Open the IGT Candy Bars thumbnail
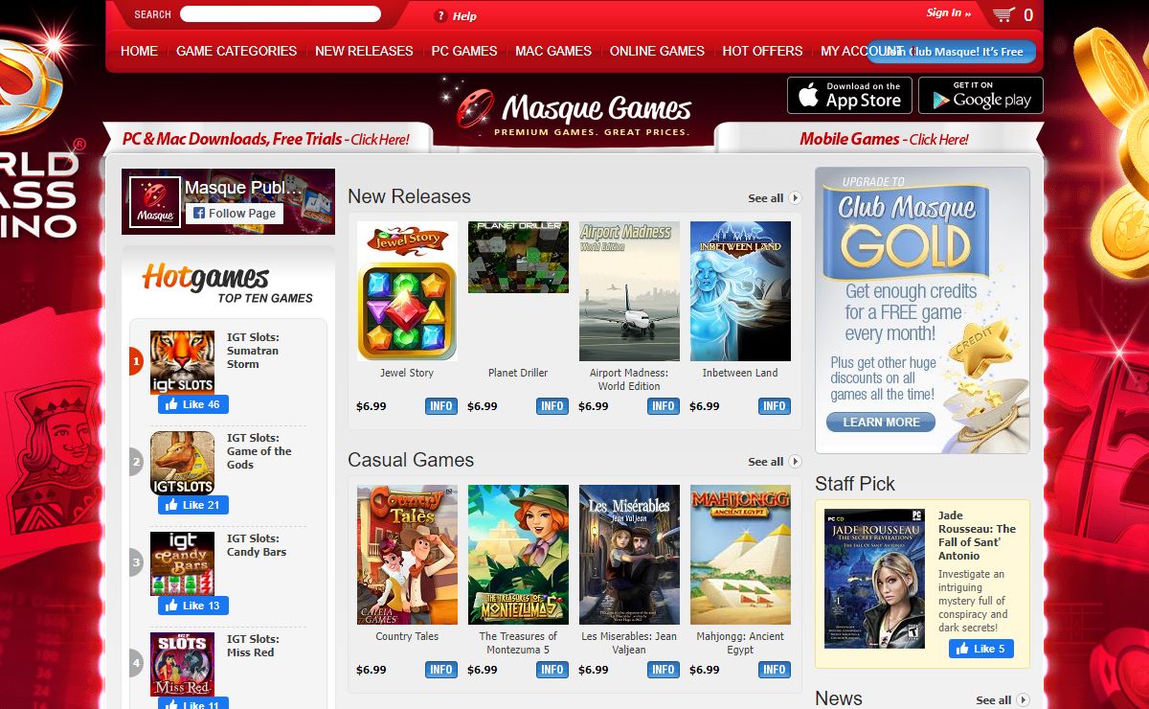Viewport: 1149px width, 709px height. click(182, 563)
